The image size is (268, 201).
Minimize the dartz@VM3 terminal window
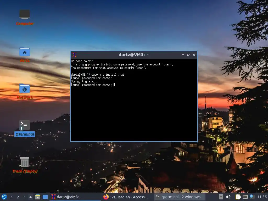183,55
